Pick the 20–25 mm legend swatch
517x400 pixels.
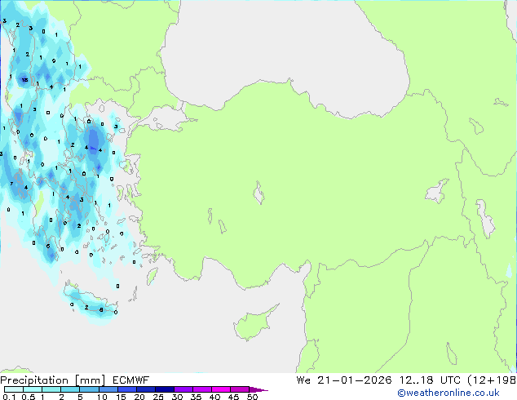click(x=146, y=389)
